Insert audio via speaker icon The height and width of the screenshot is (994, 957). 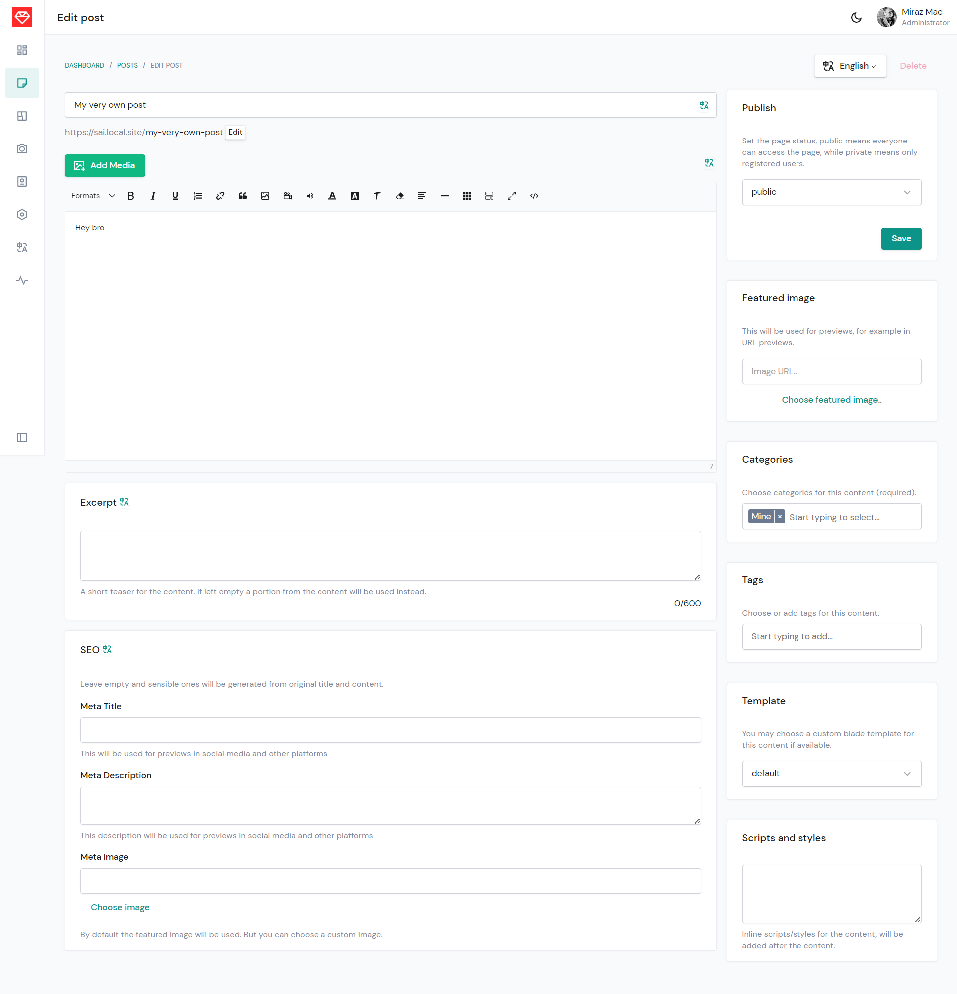coord(310,196)
